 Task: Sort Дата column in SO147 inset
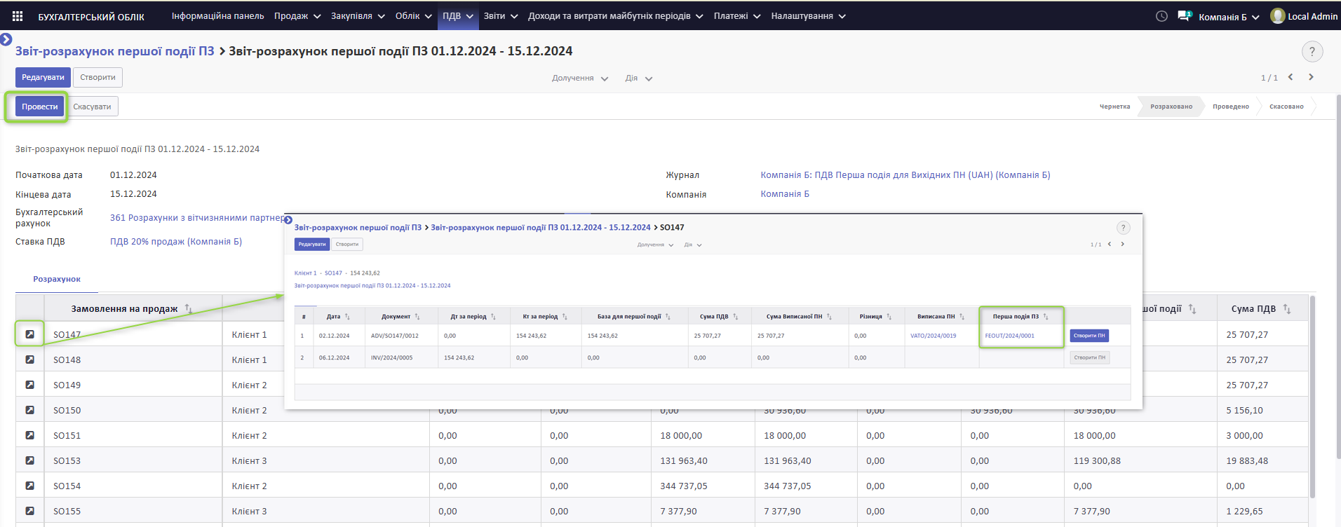(347, 317)
